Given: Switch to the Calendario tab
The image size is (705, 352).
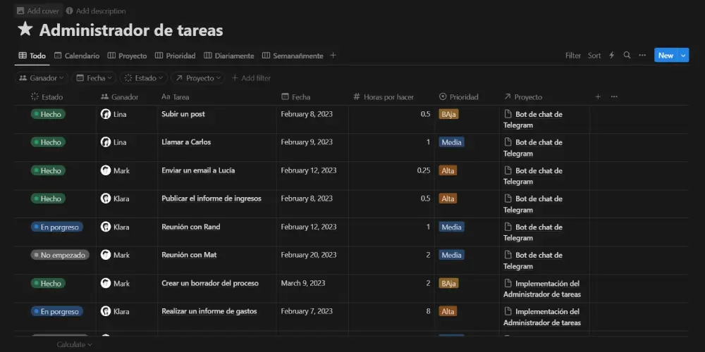Looking at the screenshot, I should [77, 56].
